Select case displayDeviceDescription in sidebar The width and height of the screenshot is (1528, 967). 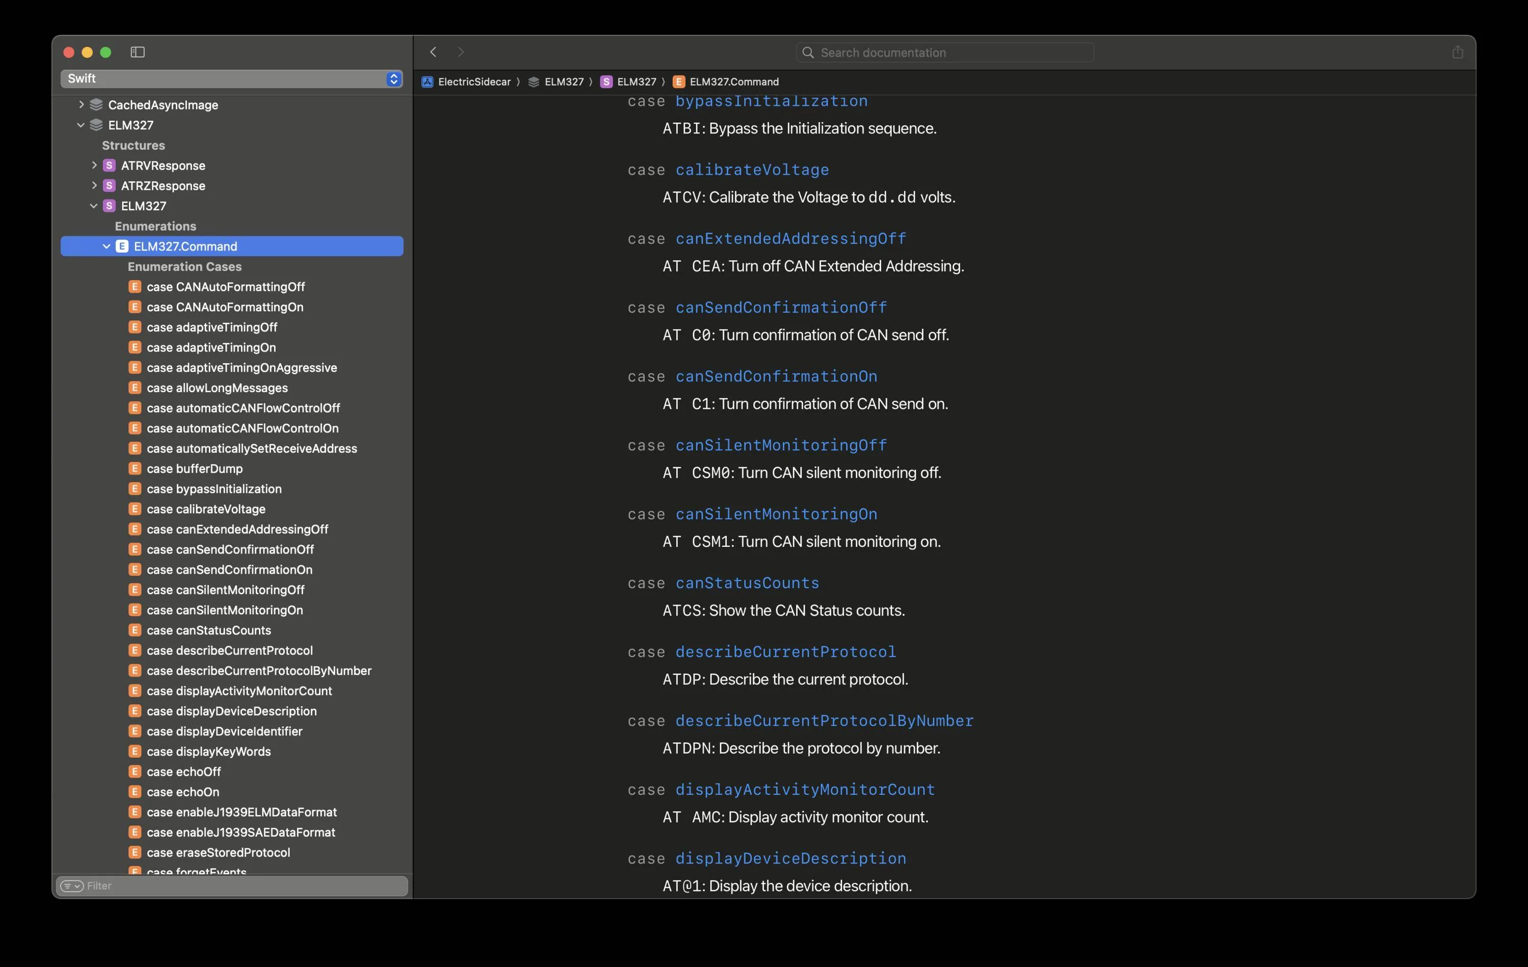point(232,711)
